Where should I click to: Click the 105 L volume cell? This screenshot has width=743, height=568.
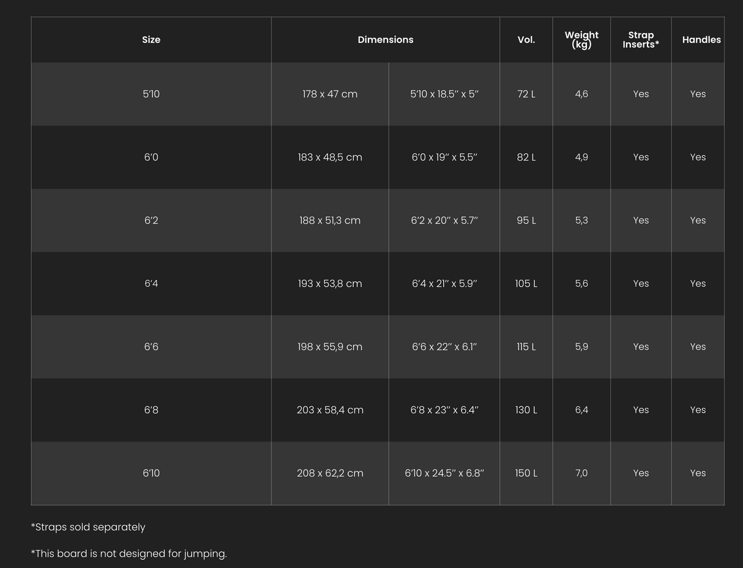point(526,283)
